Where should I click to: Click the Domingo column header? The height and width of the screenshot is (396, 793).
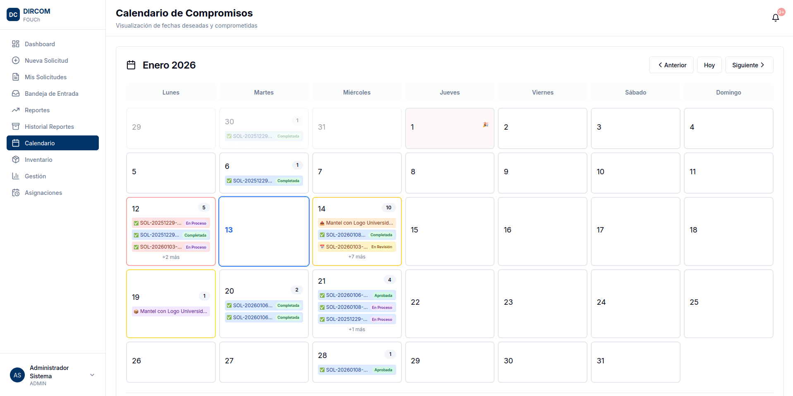coord(729,92)
